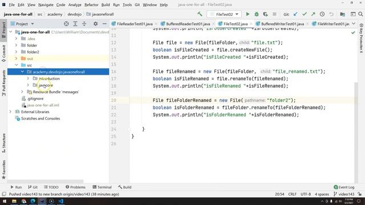This screenshot has width=365, height=205.
Task: Open FileTest02 run configuration dropdown
Action: (224, 14)
